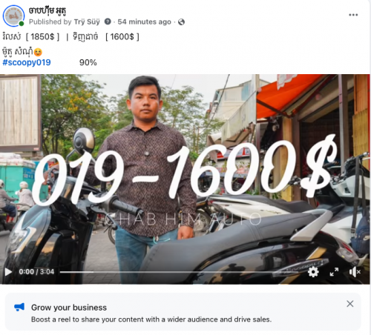The height and width of the screenshot is (335, 371).
Task: Click the Boost a reel description text
Action: 151,319
